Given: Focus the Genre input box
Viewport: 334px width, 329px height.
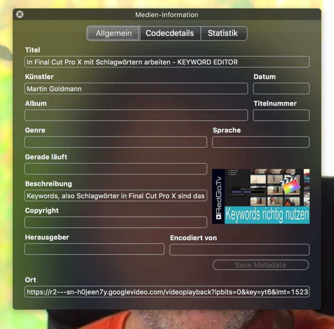Looking at the screenshot, I should click(116, 142).
